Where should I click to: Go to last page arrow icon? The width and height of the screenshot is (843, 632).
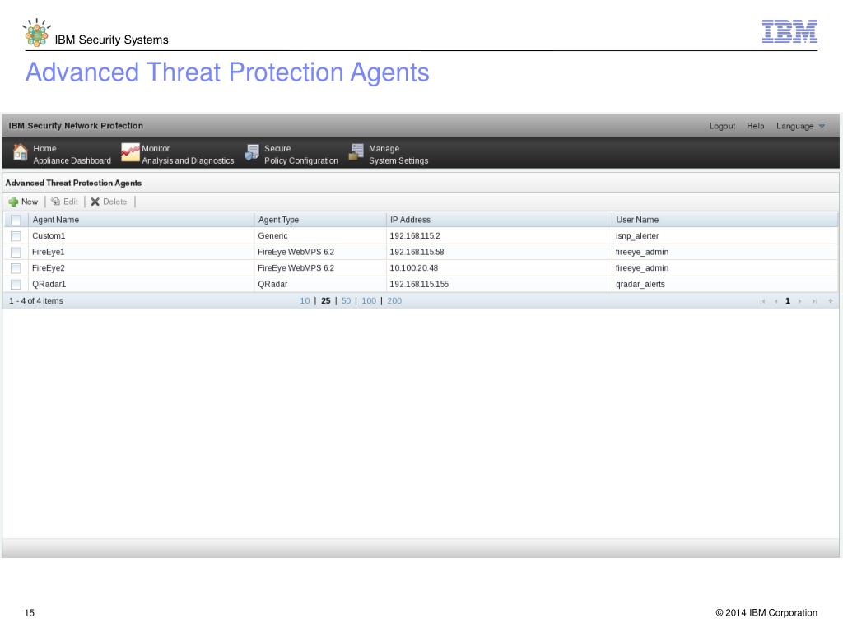(814, 301)
